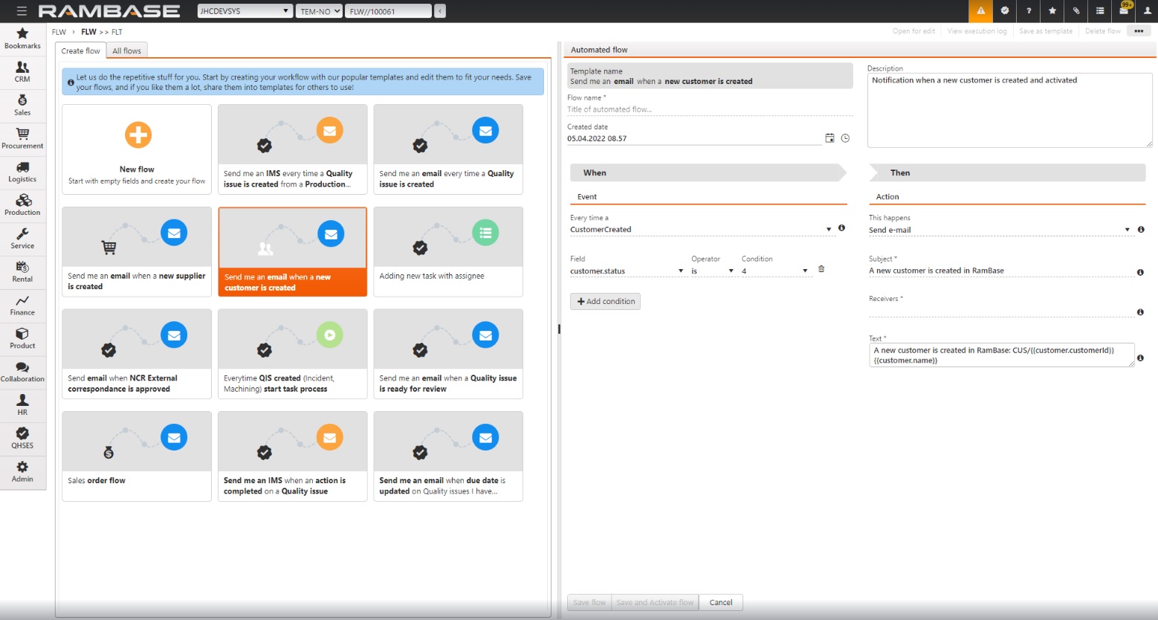Click the calendar icon beside Created date

(x=829, y=138)
